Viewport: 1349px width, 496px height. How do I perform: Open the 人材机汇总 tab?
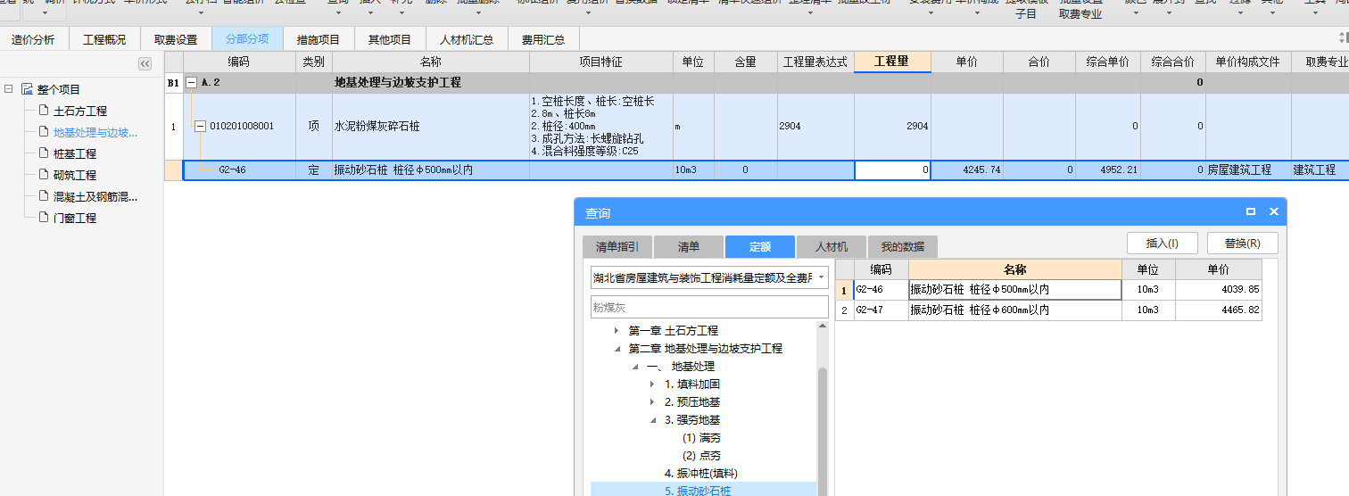pos(467,39)
